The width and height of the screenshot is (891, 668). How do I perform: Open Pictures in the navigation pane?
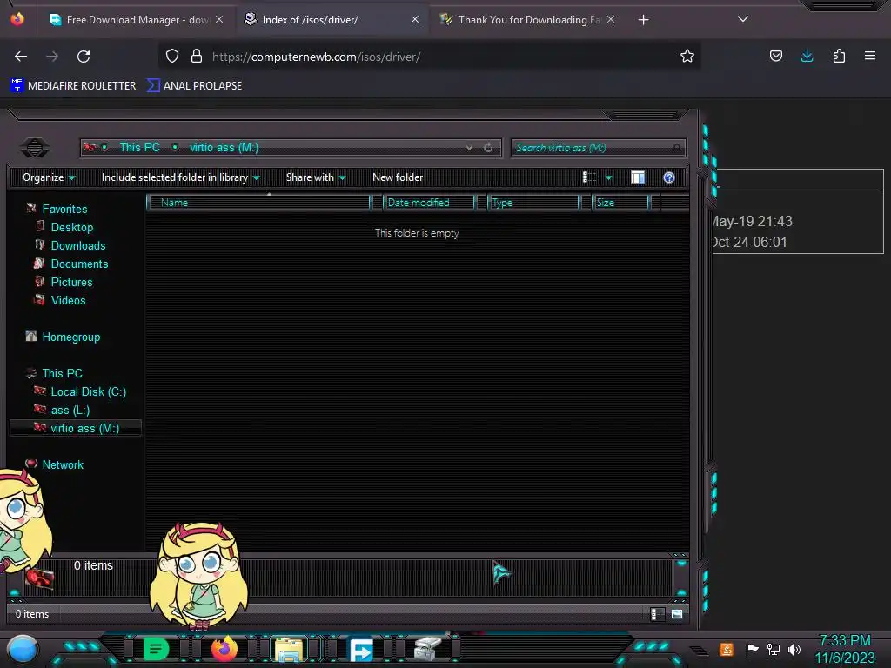[x=64, y=282]
